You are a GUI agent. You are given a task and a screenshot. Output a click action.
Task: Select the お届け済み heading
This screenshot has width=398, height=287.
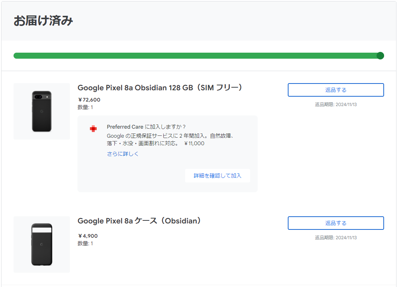pyautogui.click(x=43, y=21)
